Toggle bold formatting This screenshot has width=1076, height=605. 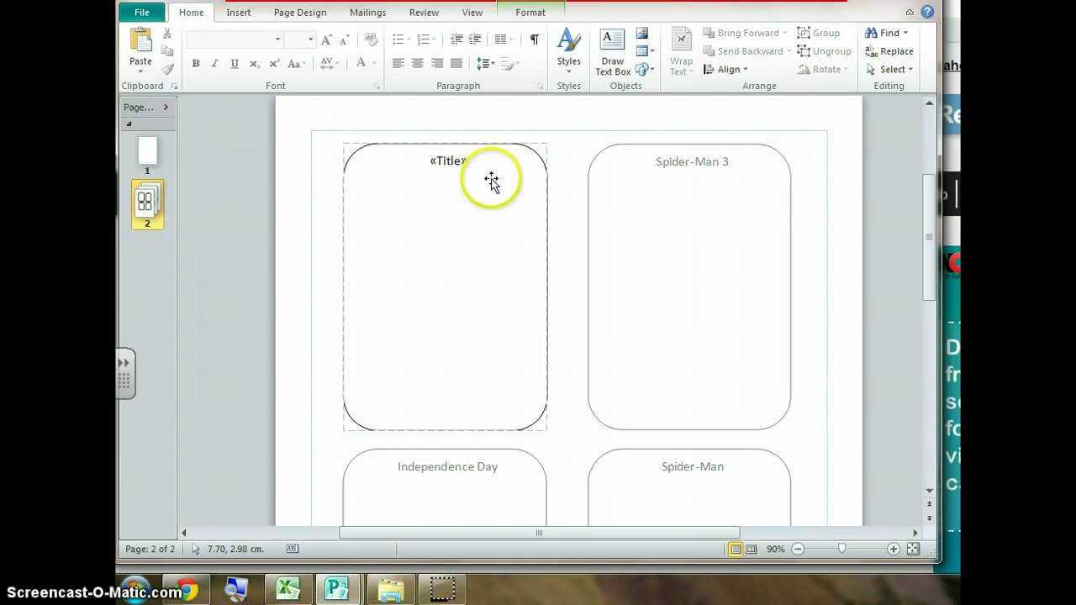[196, 63]
